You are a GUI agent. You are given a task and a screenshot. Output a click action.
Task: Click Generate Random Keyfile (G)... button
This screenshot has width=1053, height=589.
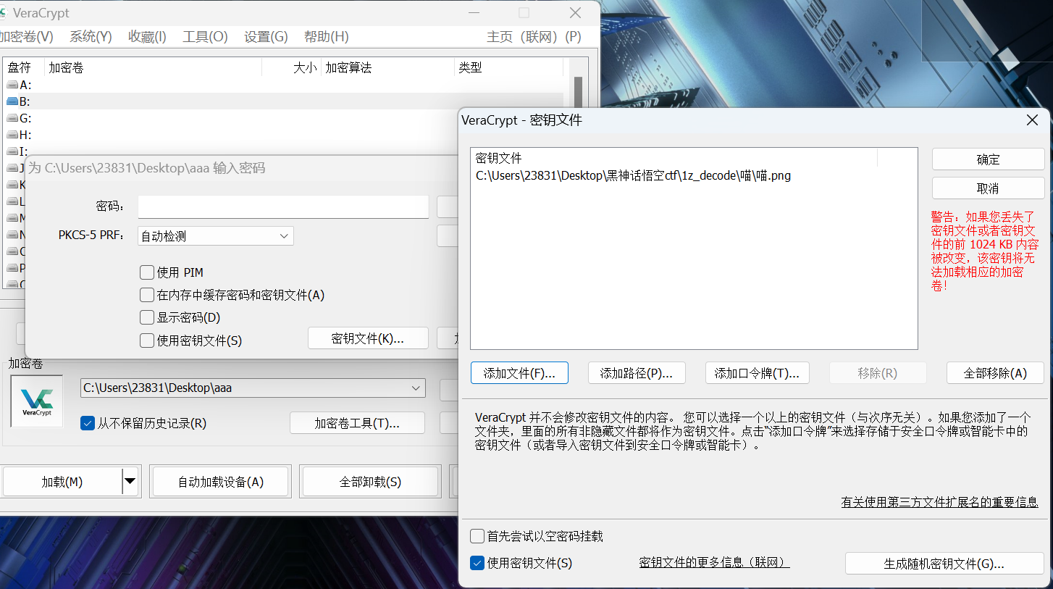[944, 564]
